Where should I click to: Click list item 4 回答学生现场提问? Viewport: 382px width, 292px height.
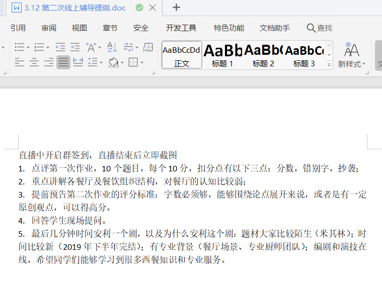pyautogui.click(x=62, y=221)
